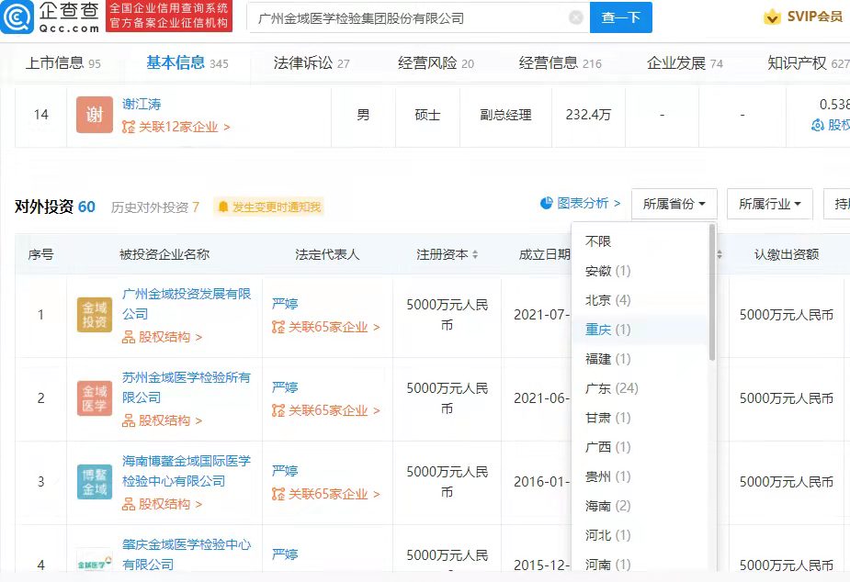Expand the 所属省份 dropdown
This screenshot has height=582, width=850.
pyautogui.click(x=674, y=204)
